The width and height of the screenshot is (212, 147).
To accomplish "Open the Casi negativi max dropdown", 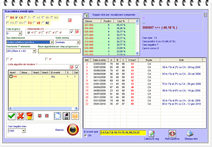I will [23, 131].
